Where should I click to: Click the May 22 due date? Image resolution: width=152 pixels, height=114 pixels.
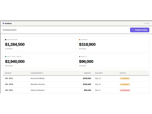[98, 78]
